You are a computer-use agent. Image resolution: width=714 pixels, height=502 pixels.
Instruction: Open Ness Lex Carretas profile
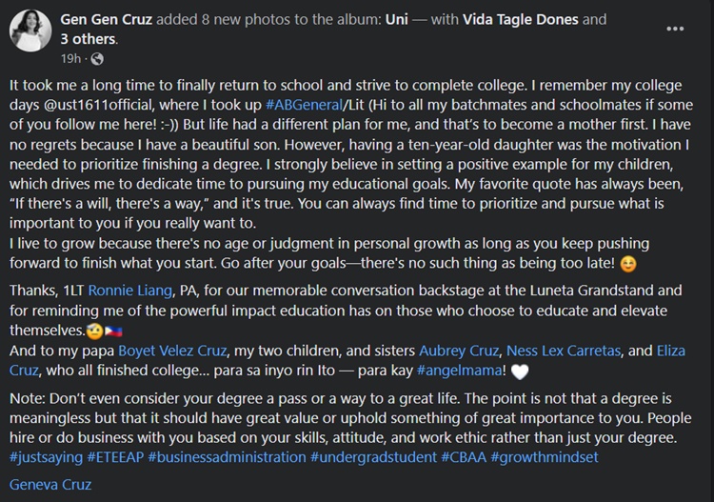pos(564,351)
